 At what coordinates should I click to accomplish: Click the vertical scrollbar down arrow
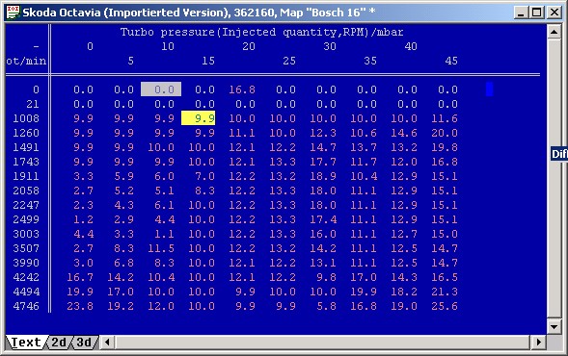(554, 327)
